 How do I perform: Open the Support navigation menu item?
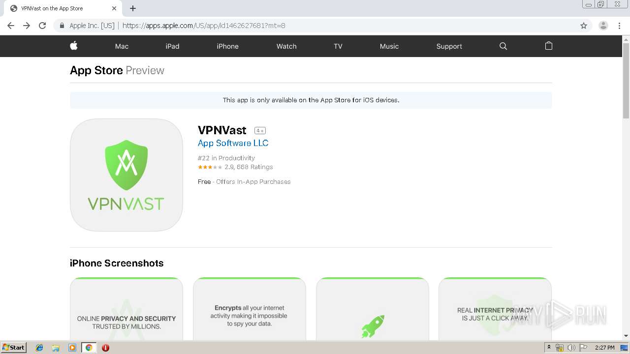449,46
